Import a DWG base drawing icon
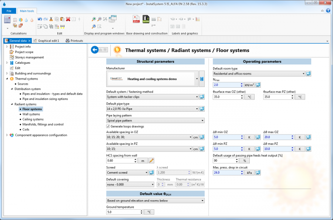 (x=136, y=19)
